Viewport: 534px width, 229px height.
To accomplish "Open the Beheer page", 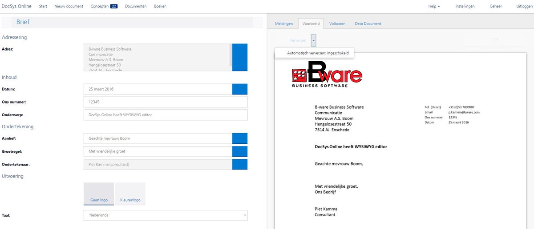I will click(x=496, y=6).
